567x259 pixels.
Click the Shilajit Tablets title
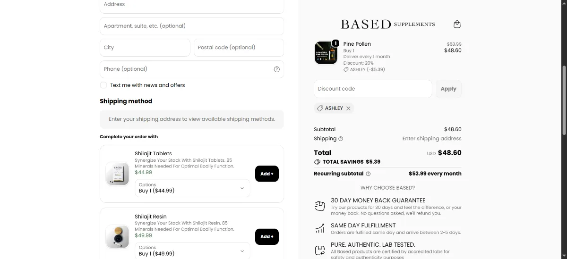[x=153, y=153]
